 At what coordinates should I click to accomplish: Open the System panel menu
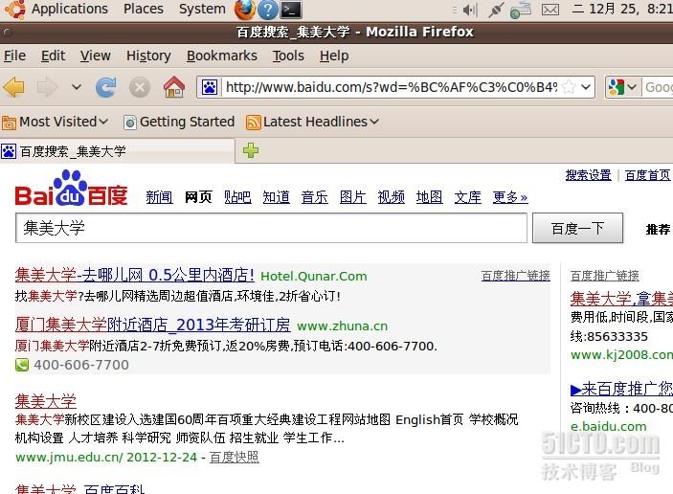(x=202, y=9)
